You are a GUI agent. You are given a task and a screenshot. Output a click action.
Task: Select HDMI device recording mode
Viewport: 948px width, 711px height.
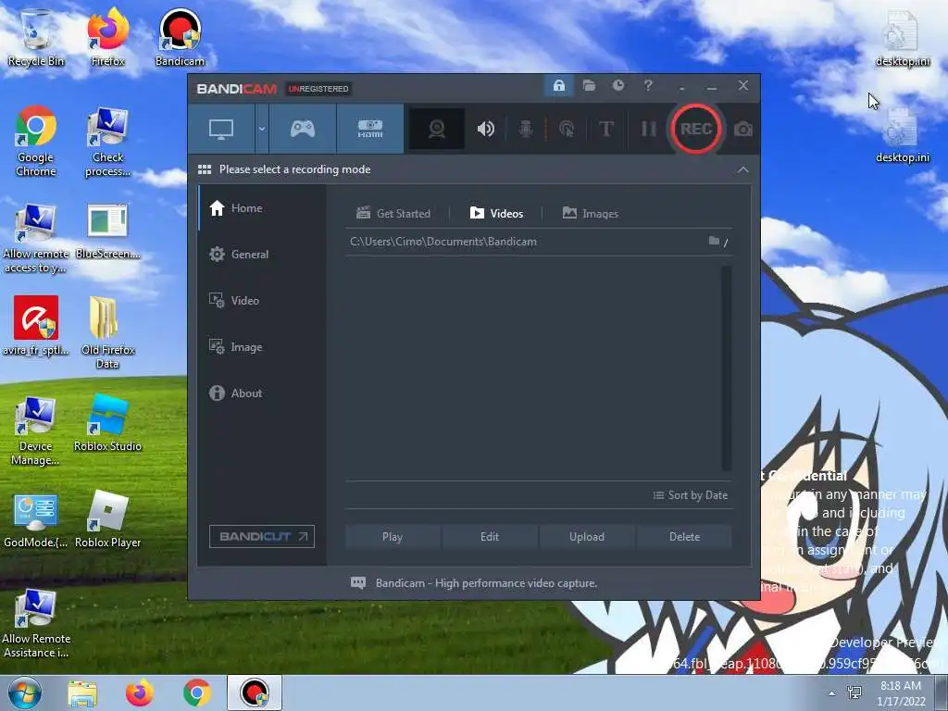coord(370,129)
